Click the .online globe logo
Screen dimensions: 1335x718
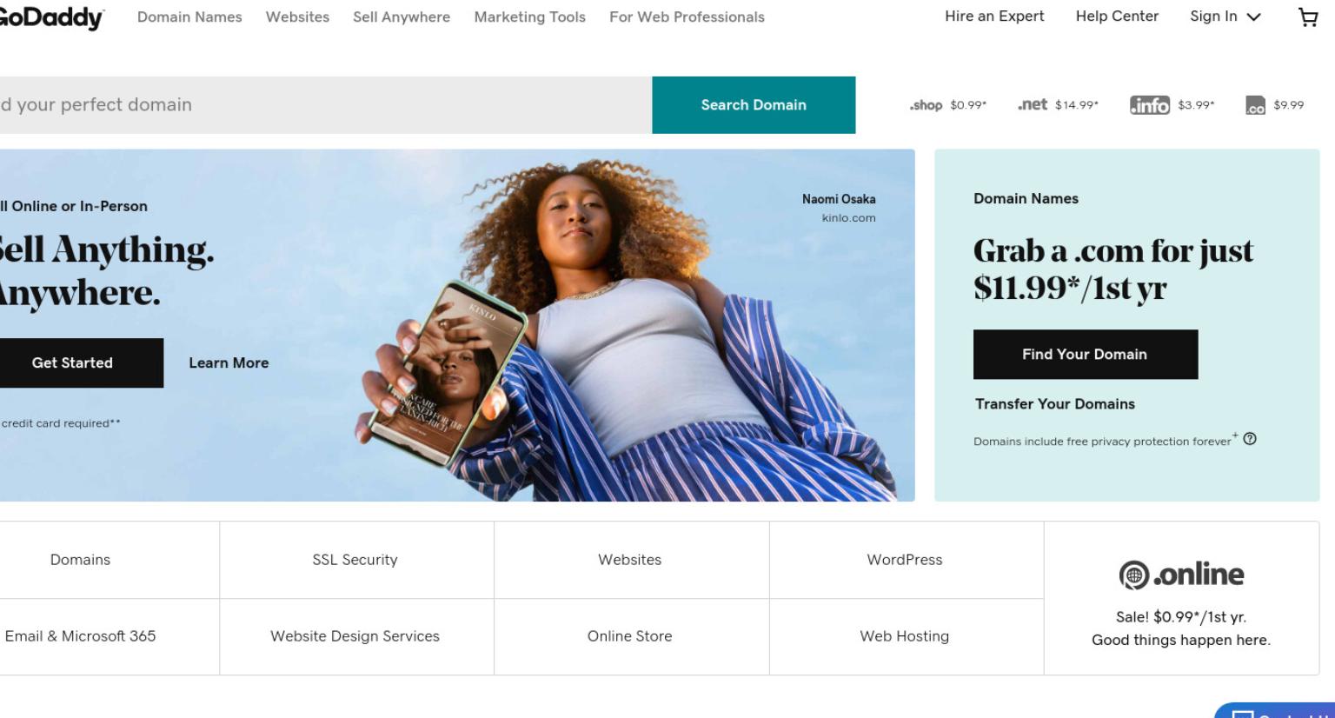[1133, 575]
